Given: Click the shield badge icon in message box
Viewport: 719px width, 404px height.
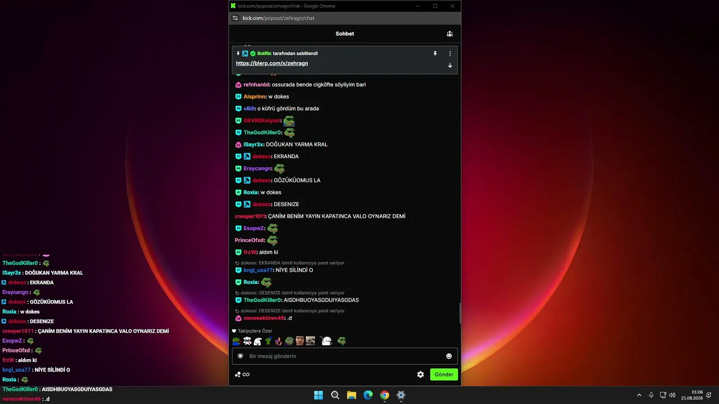Looking at the screenshot, I should (x=240, y=356).
